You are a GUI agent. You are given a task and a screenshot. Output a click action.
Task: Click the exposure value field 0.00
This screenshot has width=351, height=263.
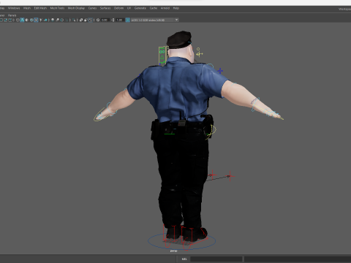[x=105, y=20]
